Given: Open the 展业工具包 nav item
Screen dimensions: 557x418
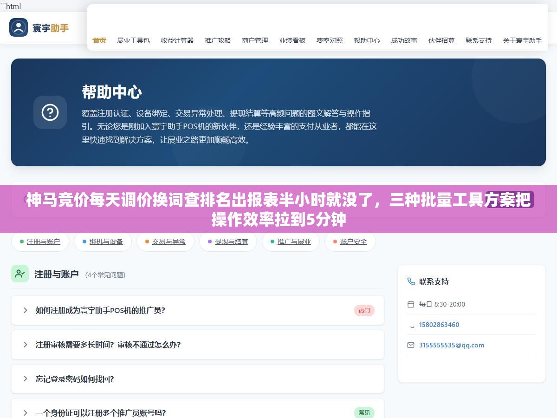Looking at the screenshot, I should (133, 40).
